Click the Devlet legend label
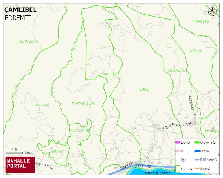223x178 pixels. click(186, 143)
